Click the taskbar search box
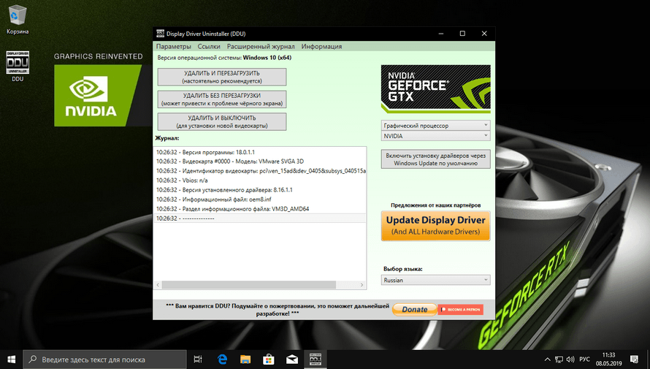Image resolution: width=650 pixels, height=369 pixels. click(104, 360)
